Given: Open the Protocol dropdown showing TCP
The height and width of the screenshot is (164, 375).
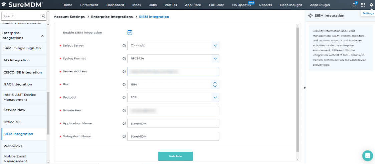Looking at the screenshot, I should (x=173, y=97).
